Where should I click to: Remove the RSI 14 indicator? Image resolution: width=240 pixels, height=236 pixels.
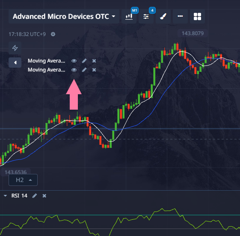click(x=44, y=196)
